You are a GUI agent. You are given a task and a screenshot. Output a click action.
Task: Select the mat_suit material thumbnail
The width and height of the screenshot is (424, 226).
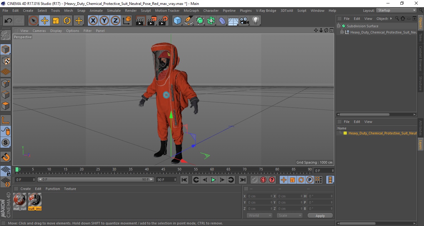pos(20,201)
